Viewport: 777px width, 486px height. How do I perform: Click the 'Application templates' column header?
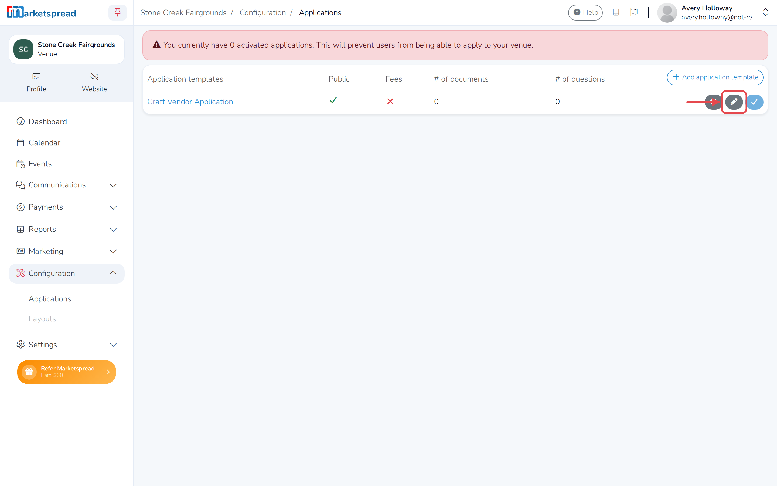tap(185, 79)
